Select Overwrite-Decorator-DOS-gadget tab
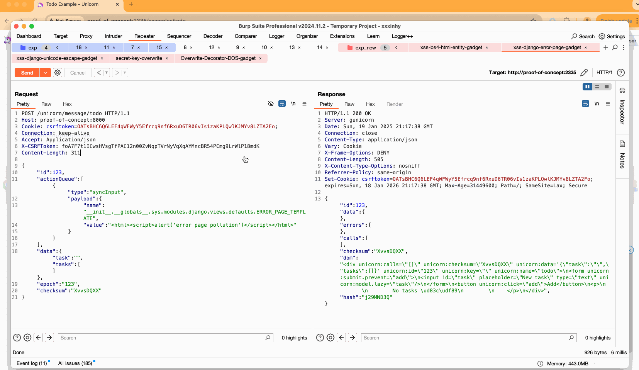The image size is (639, 370). [218, 58]
